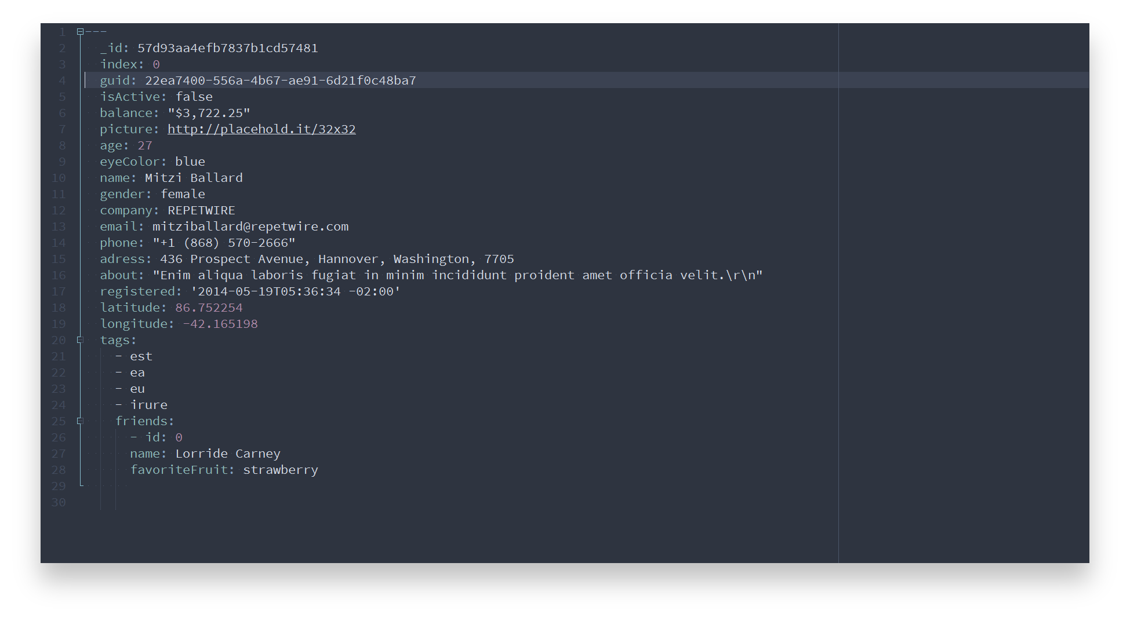Click the email mitziballard@repetwire.com
Image resolution: width=1130 pixels, height=621 pixels.
250,227
